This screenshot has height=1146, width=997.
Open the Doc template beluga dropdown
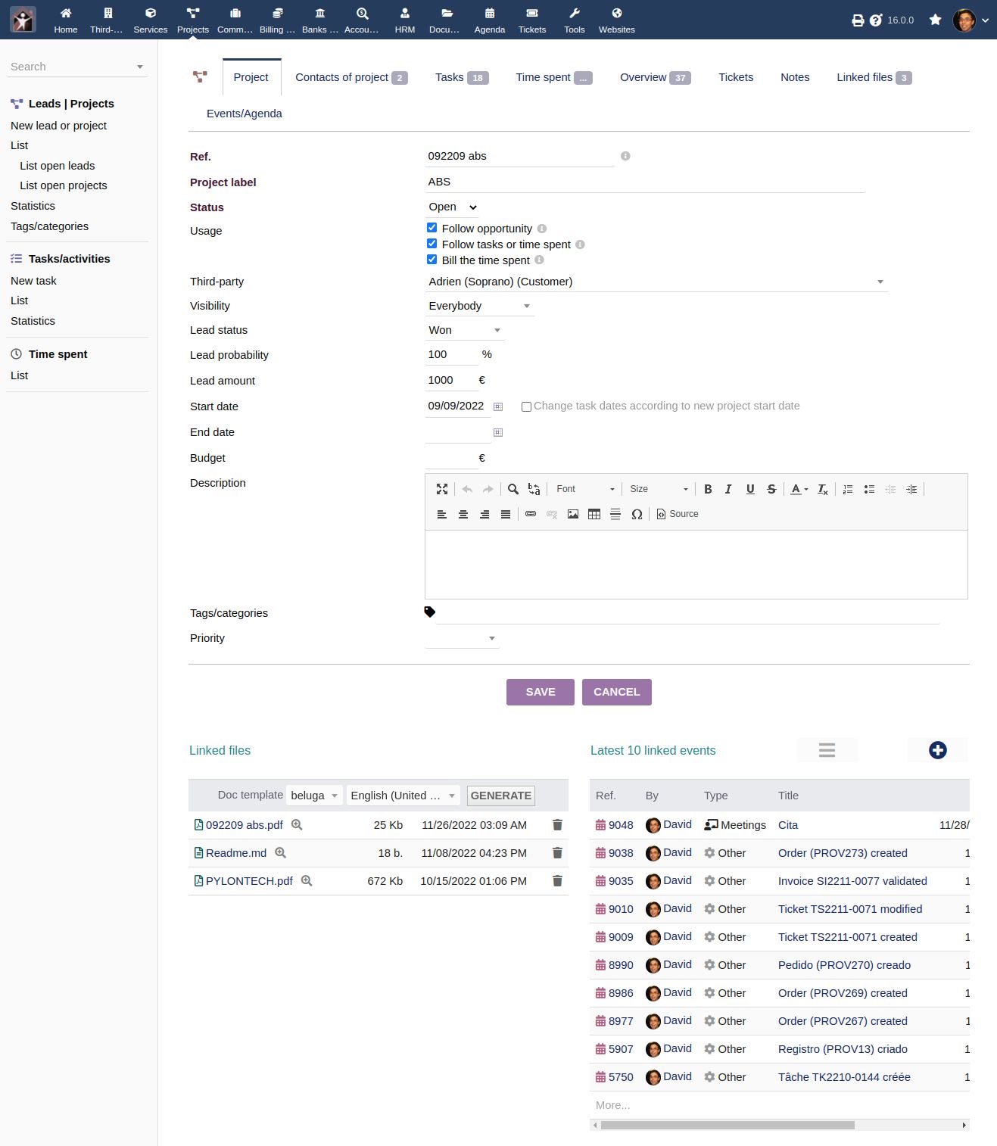pos(314,796)
